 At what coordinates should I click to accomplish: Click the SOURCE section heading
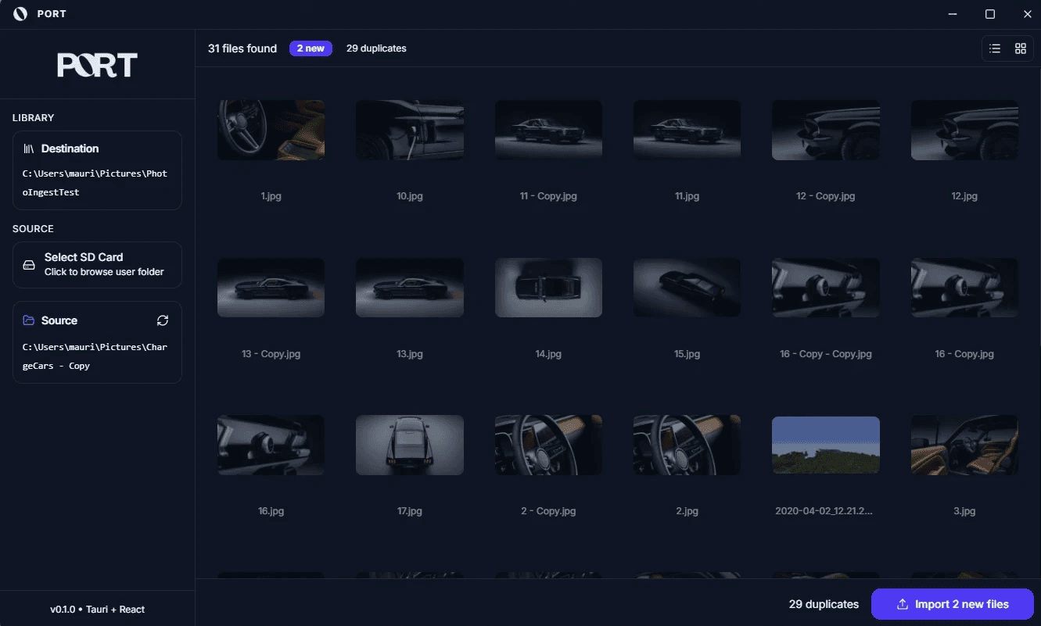click(x=33, y=229)
